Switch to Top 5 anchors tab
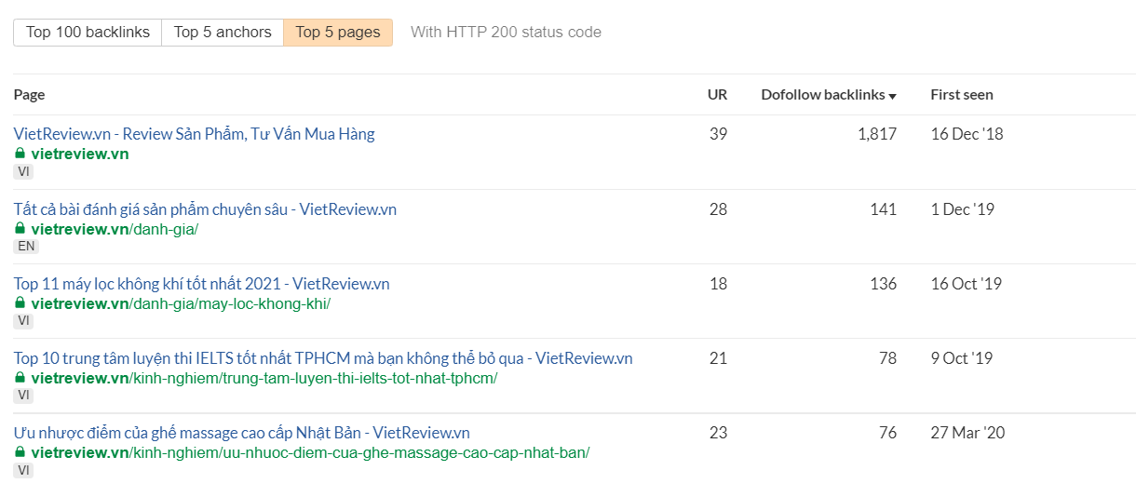 coord(223,33)
